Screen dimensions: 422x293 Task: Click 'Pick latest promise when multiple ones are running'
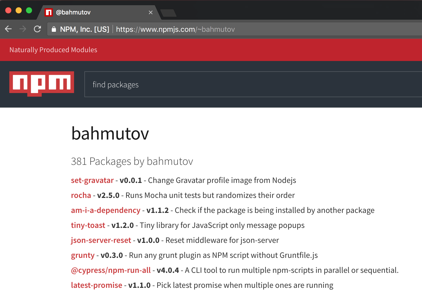[245, 285]
